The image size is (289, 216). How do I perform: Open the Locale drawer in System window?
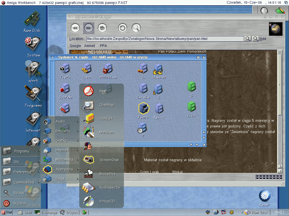click(x=143, y=91)
